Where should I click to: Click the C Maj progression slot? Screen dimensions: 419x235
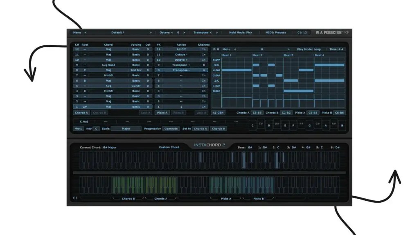pos(84,122)
